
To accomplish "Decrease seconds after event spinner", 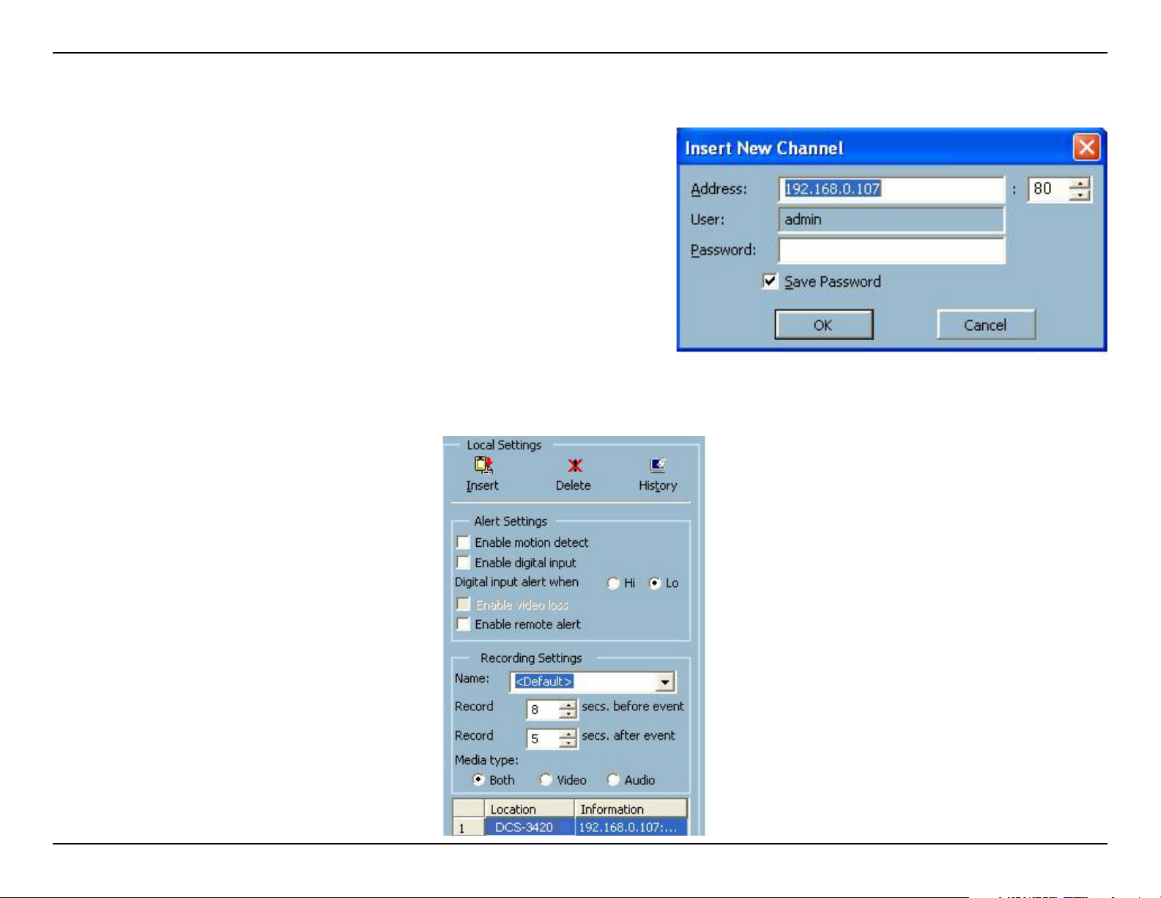I will [568, 743].
